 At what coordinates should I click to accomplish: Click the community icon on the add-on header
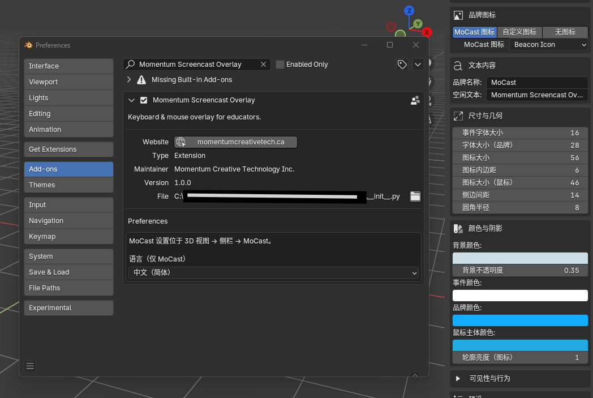(415, 100)
